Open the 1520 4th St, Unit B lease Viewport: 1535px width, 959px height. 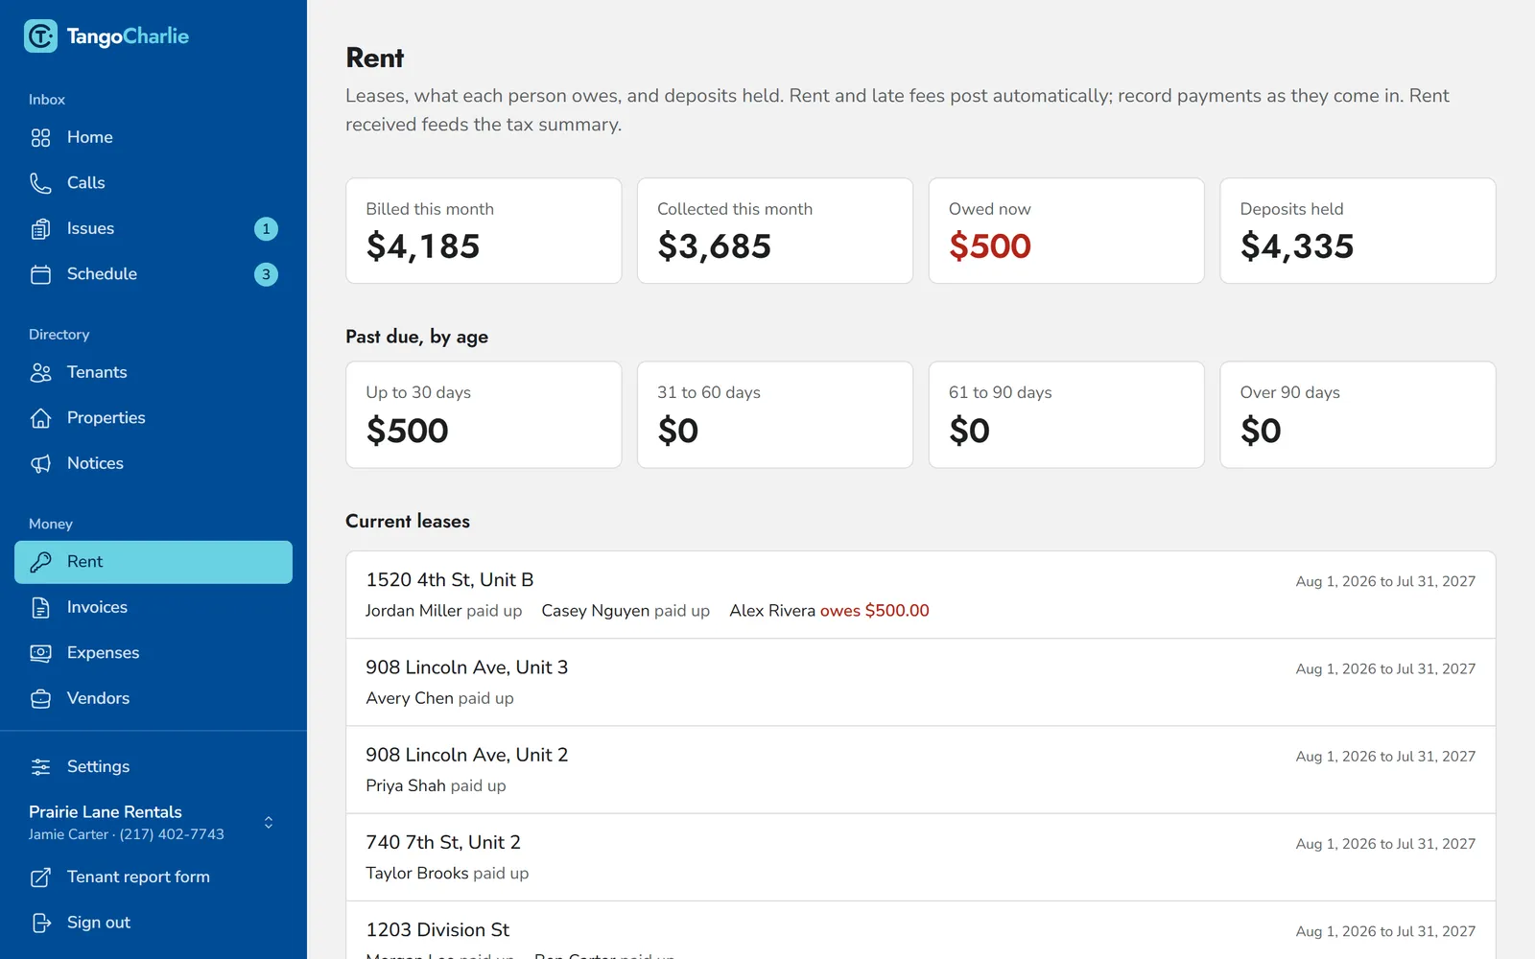[x=921, y=595]
